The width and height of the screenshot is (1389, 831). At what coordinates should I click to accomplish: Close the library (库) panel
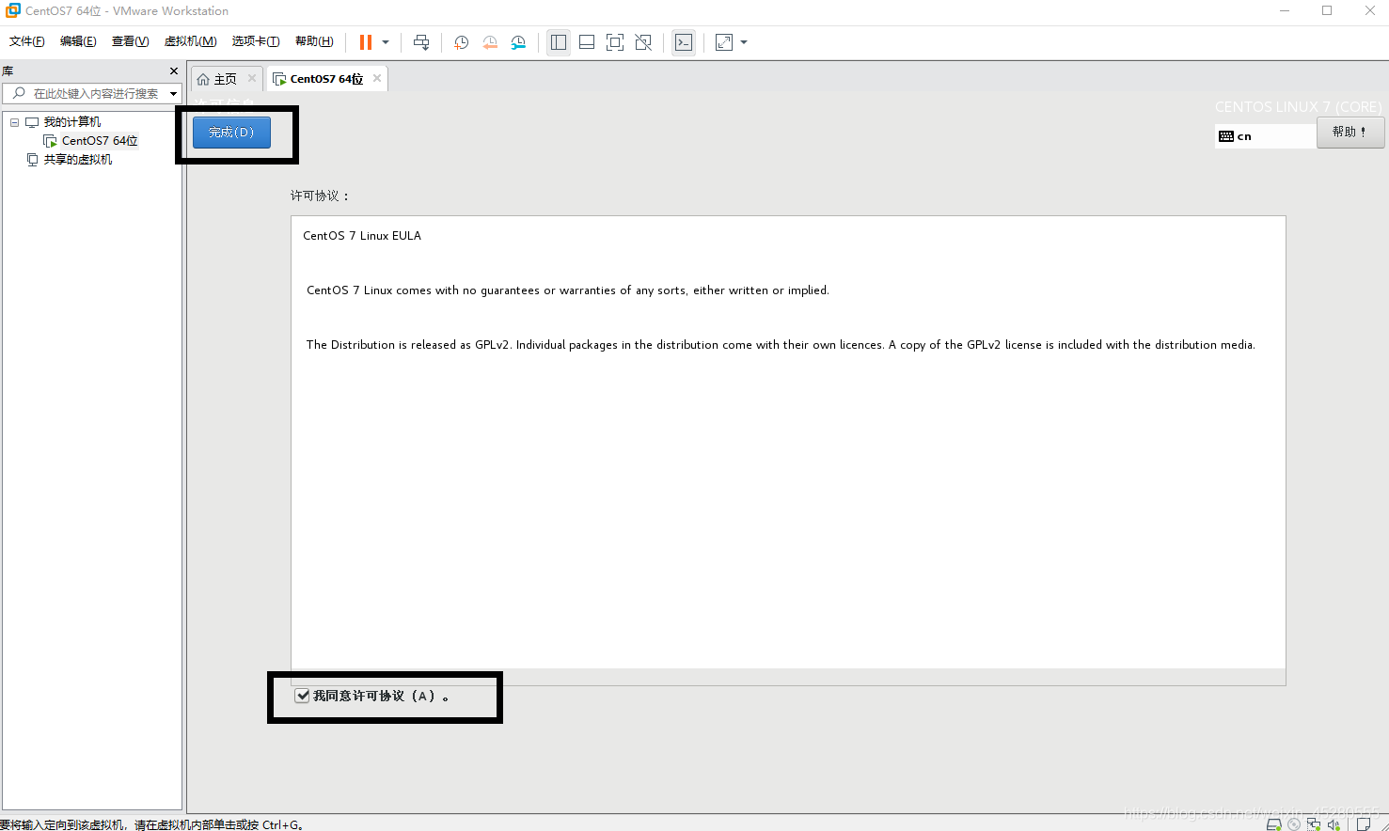click(x=174, y=71)
